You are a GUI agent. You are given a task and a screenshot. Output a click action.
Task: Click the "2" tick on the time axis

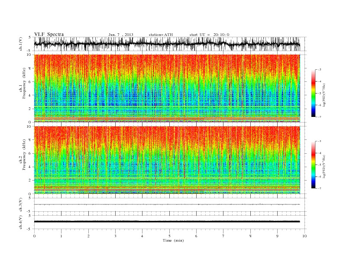(x=88, y=236)
